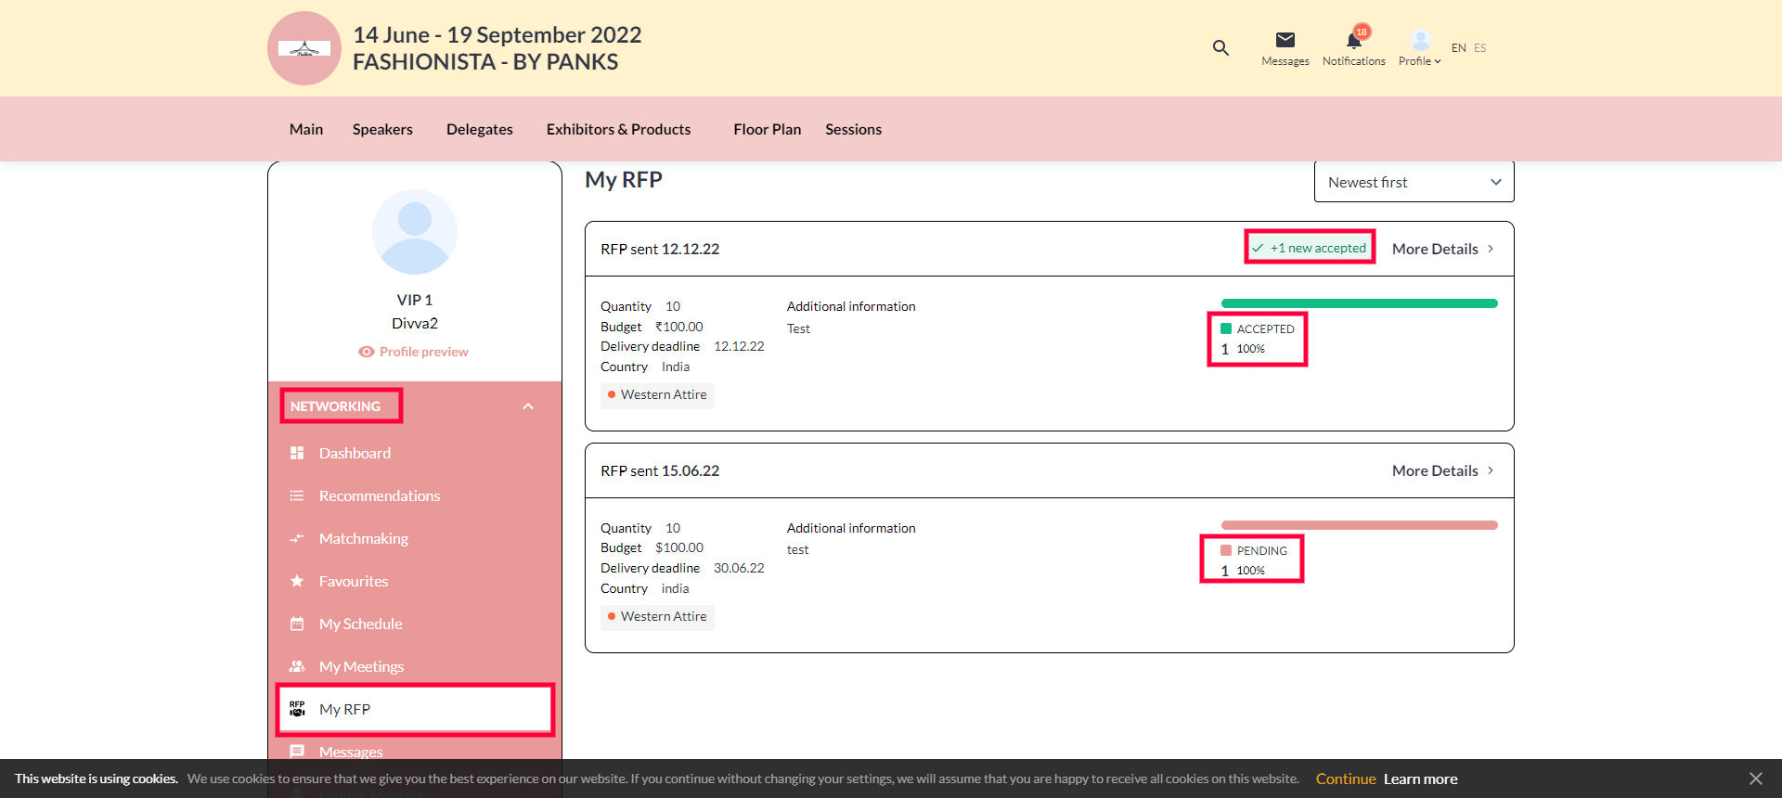This screenshot has width=1782, height=798.
Task: Click the green accepted progress bar
Action: tap(1359, 303)
